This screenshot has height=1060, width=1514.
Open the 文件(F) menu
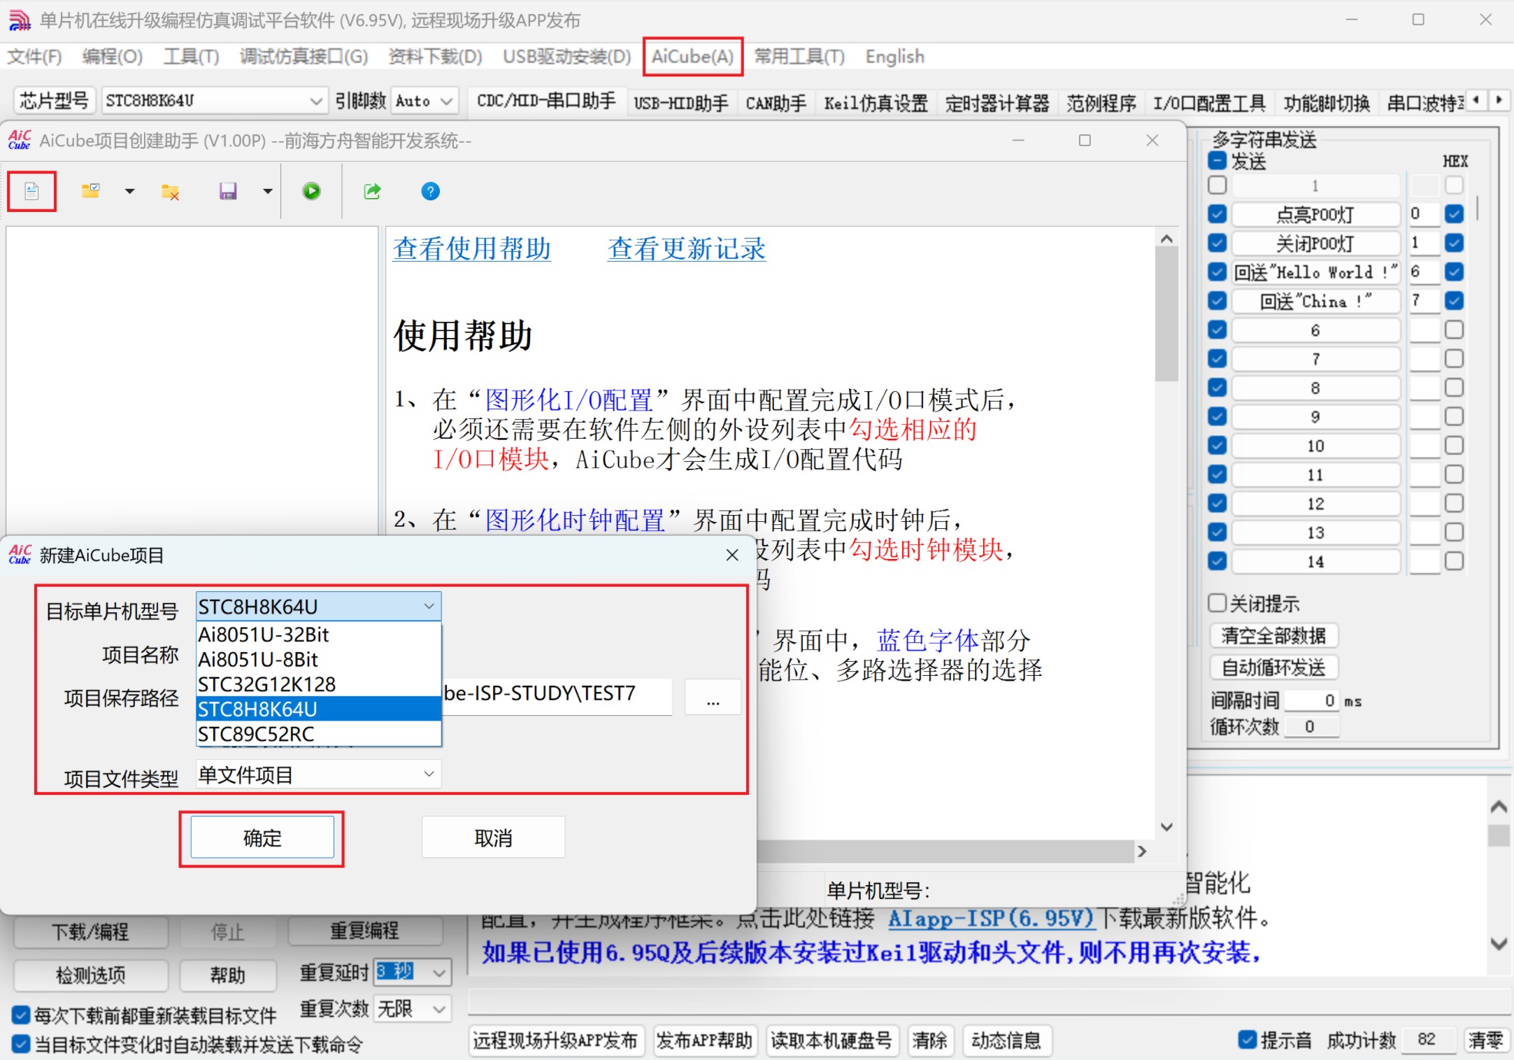coord(34,56)
